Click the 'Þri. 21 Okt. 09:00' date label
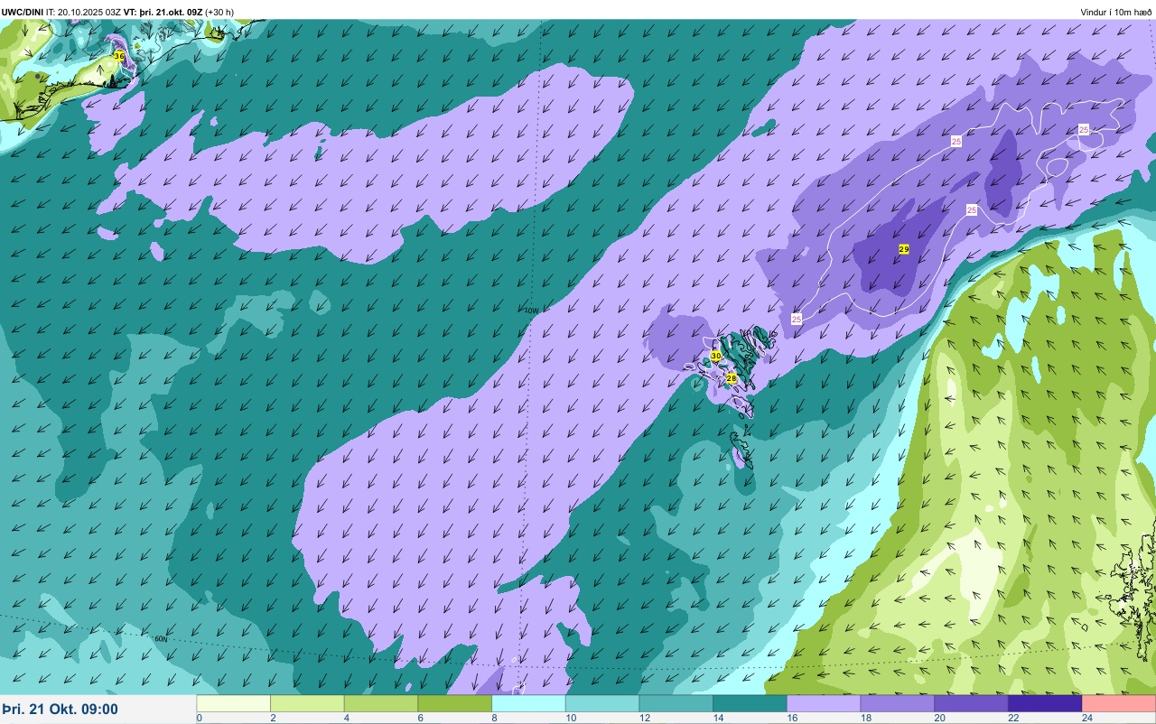1156x724 pixels. (60, 710)
